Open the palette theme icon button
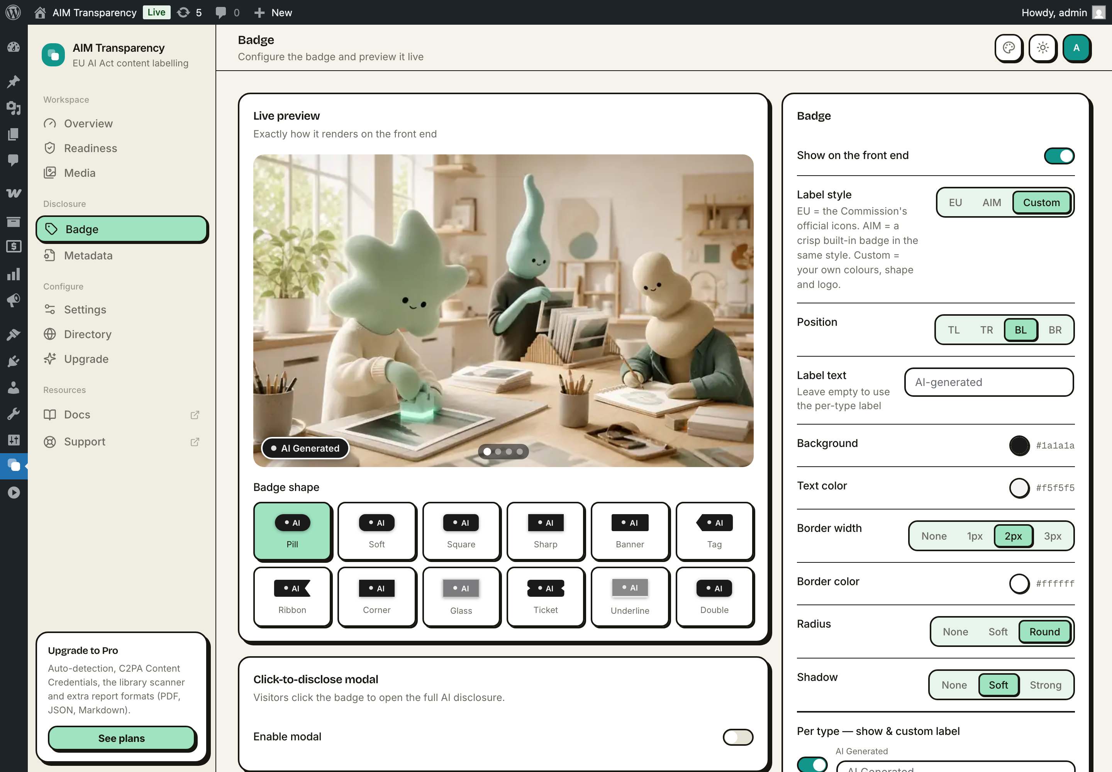This screenshot has height=772, width=1112. pyautogui.click(x=1009, y=48)
